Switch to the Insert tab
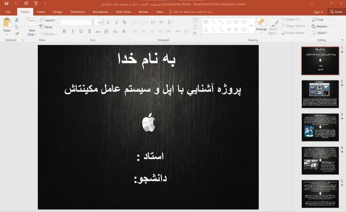346x212 pixels. [x=41, y=12]
